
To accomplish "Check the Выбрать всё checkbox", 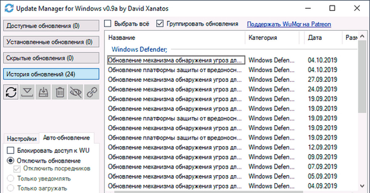I will (108, 24).
